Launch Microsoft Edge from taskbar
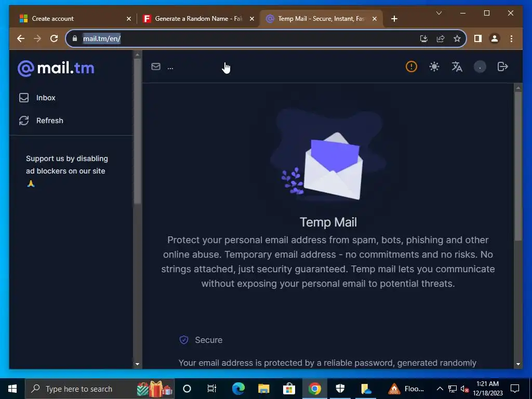Screen dimensions: 532x399 point(238,389)
